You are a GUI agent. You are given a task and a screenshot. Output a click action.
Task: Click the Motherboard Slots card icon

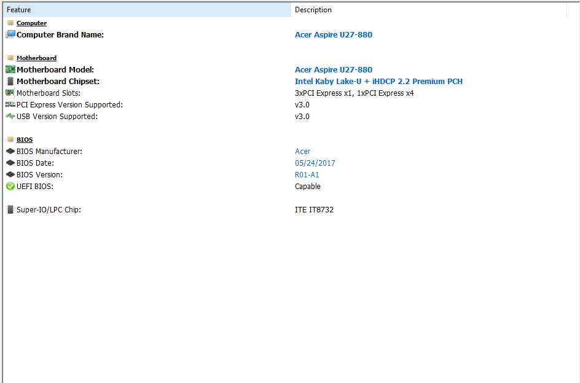pyautogui.click(x=10, y=93)
